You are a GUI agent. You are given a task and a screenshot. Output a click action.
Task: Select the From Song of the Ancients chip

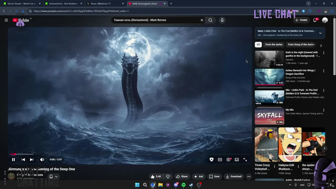coord(301,45)
